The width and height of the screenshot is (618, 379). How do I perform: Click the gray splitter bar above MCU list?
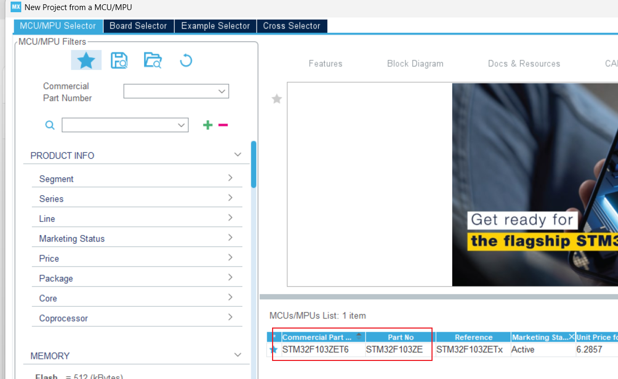[x=439, y=297]
